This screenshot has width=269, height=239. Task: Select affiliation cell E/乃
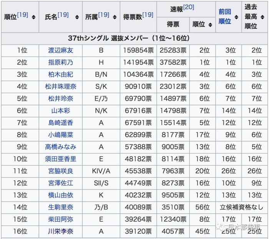click(101, 99)
